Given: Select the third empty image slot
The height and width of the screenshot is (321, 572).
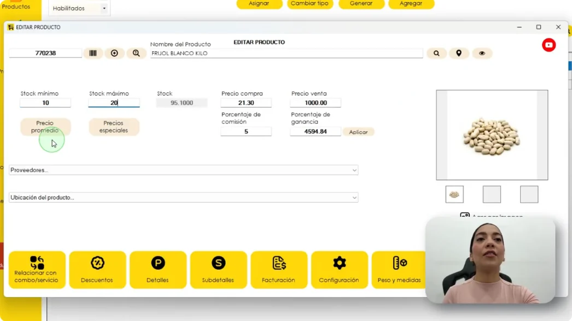Looking at the screenshot, I should (x=529, y=194).
